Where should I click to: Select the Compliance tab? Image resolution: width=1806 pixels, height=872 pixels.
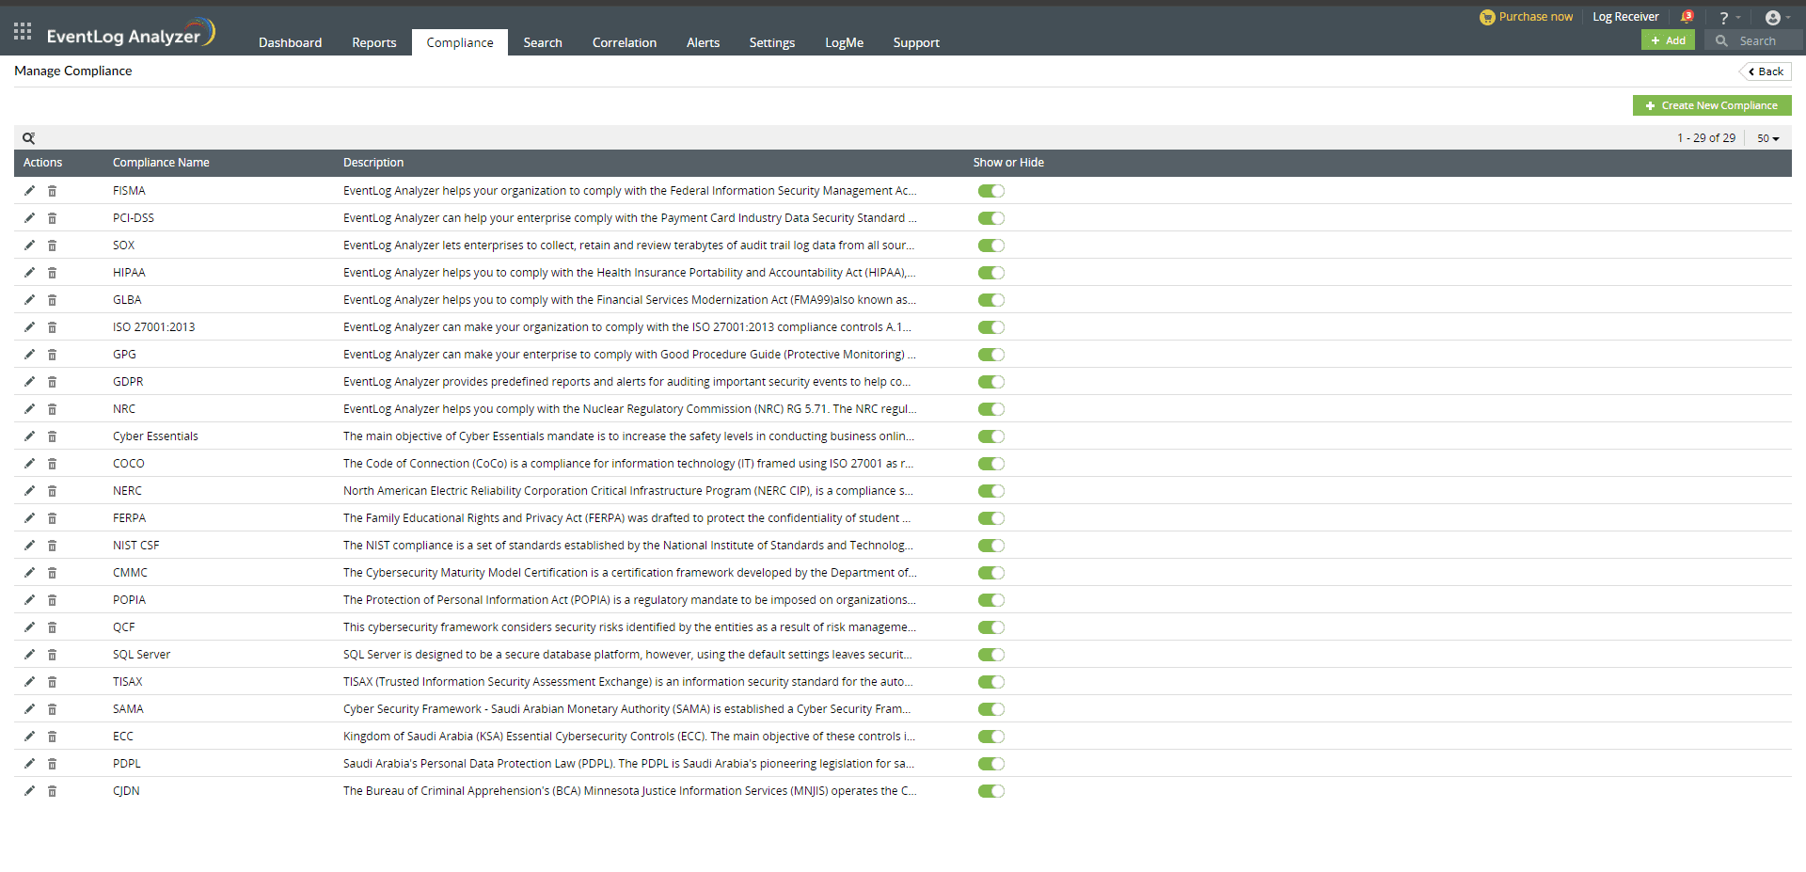point(460,42)
